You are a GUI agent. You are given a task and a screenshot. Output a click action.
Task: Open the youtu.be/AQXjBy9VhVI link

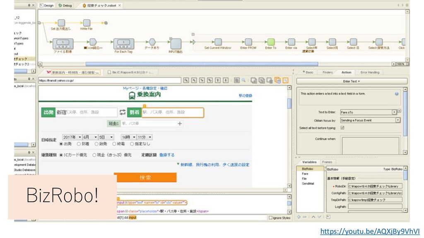(x=370, y=231)
